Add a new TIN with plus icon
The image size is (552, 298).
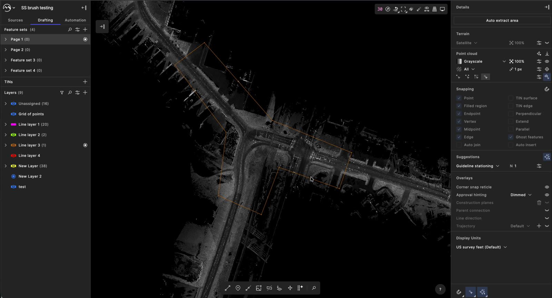coord(85,82)
